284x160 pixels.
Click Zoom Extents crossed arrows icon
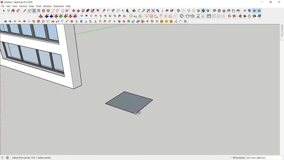(x=153, y=11)
